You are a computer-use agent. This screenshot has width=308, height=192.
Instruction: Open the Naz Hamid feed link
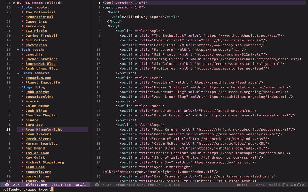[35, 148]
